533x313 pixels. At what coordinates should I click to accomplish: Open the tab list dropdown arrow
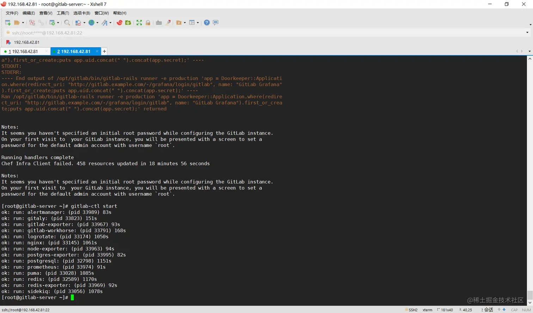(529, 52)
